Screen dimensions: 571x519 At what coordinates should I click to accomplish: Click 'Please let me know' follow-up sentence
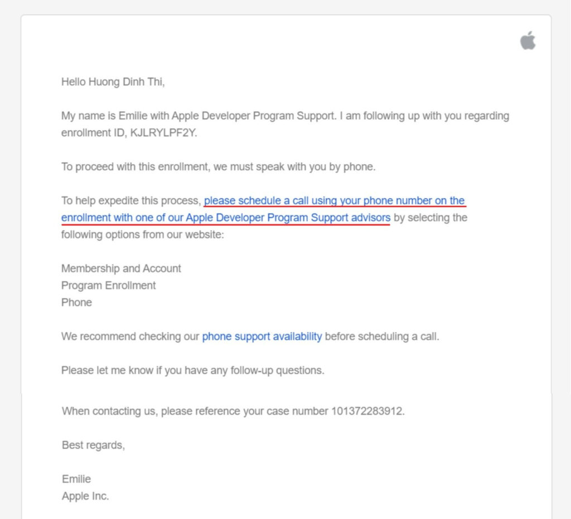pyautogui.click(x=192, y=370)
